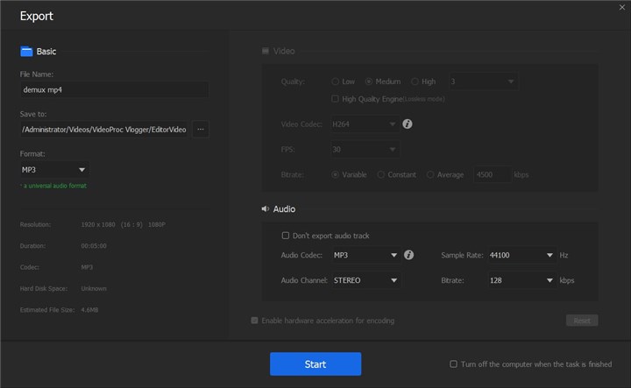This screenshot has width=631, height=388.
Task: Open the Sample Rate dropdown
Action: pyautogui.click(x=522, y=256)
